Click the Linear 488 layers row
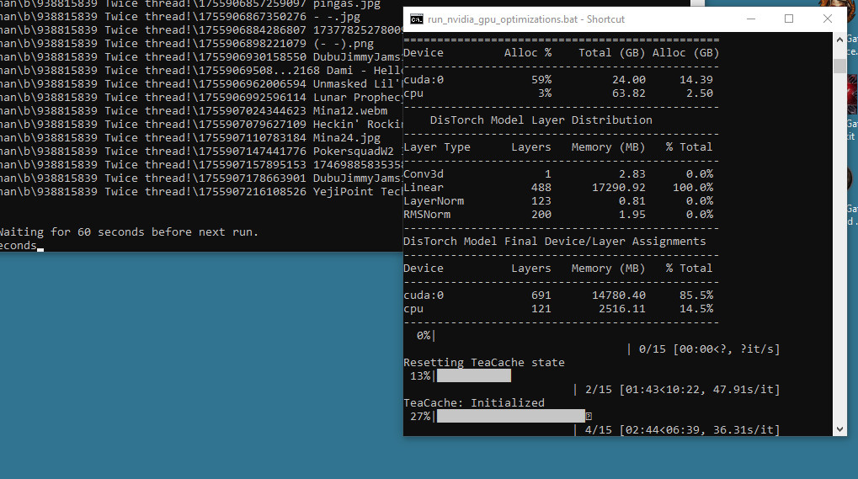The height and width of the screenshot is (479, 858). coord(558,188)
